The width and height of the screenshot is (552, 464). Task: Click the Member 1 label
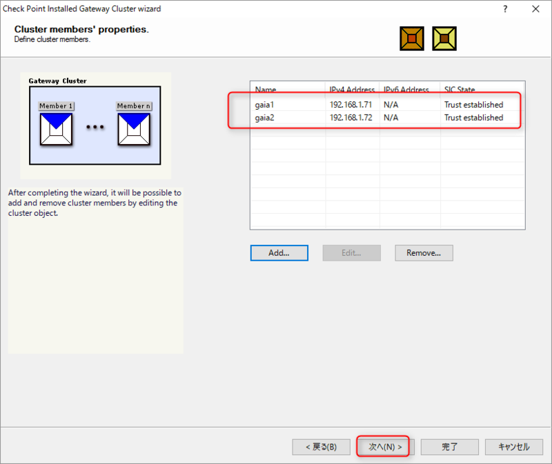pos(57,106)
